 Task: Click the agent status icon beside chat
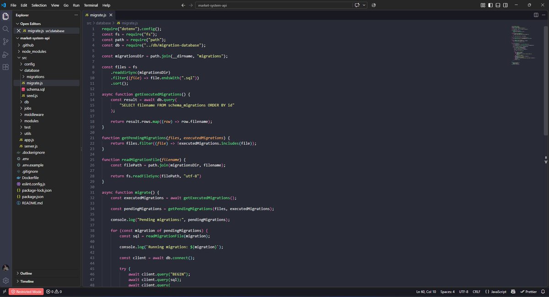[373, 5]
